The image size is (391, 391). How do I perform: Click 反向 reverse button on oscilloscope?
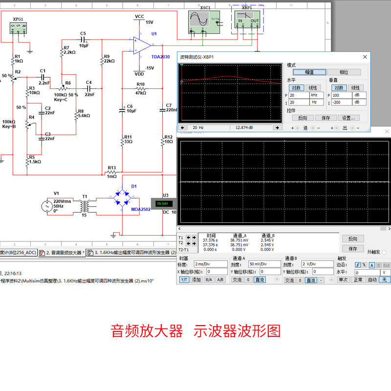[353, 239]
